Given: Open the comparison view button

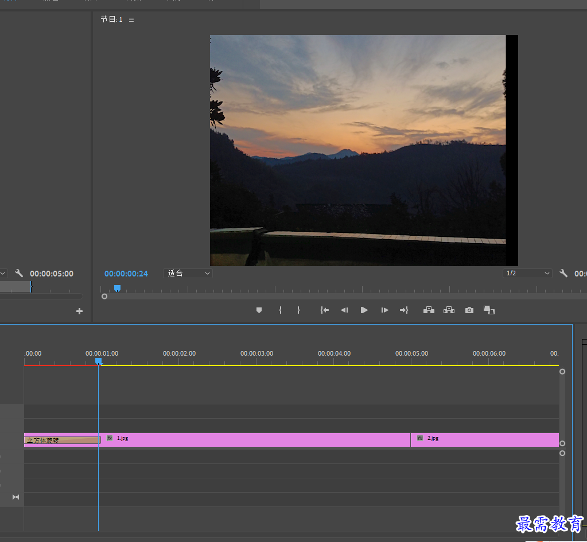Looking at the screenshot, I should 489,310.
